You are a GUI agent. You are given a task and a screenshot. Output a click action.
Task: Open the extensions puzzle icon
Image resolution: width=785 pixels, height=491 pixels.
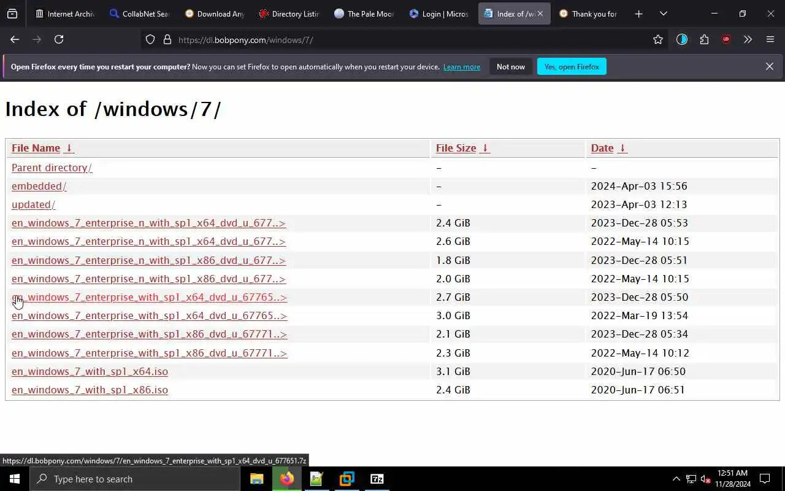tap(704, 39)
